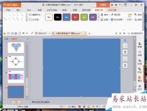Screen dimensions: 147x111
Task: Open the Outline (轮廓) dropdown arrow
Action: pos(109,19)
